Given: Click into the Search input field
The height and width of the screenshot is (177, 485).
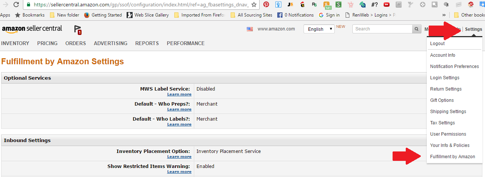Looking at the screenshot, I should [x=382, y=29].
